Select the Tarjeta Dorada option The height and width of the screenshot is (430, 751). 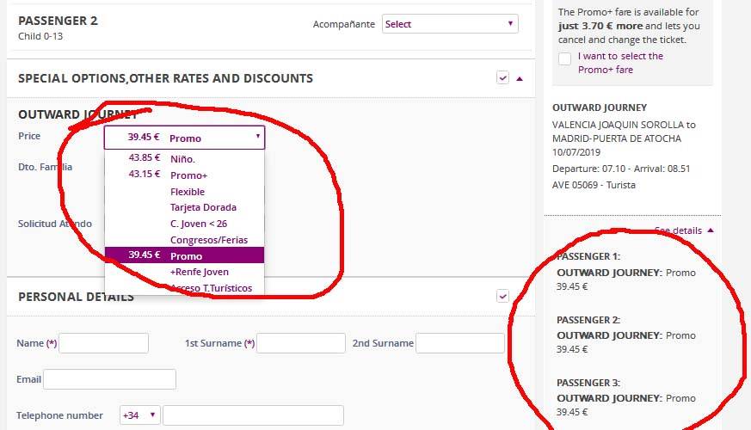203,207
